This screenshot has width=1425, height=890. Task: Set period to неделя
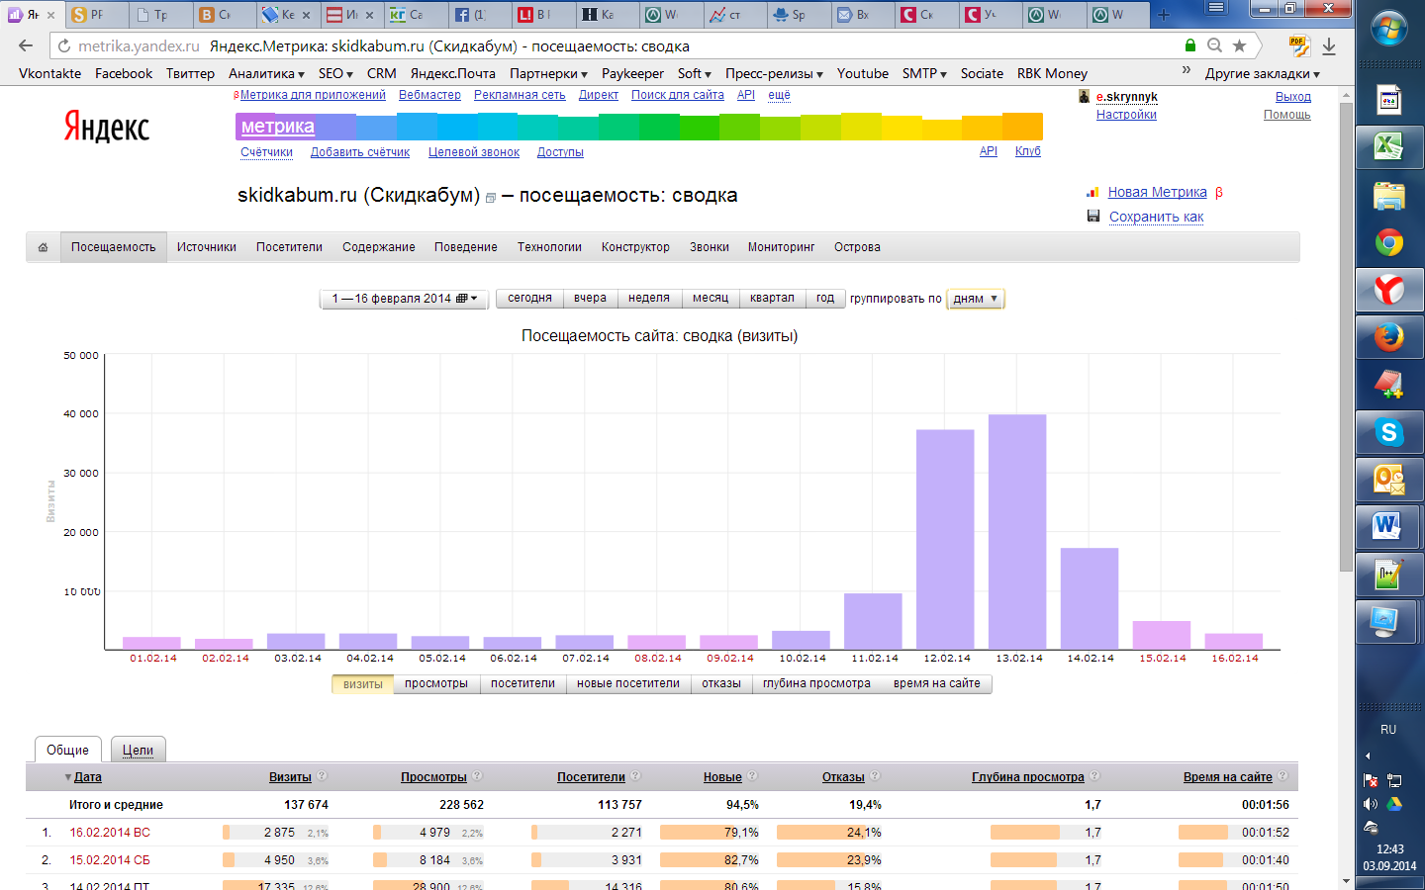click(x=649, y=298)
